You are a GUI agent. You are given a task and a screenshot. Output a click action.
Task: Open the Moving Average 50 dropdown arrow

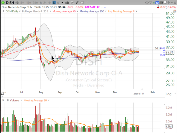tap(77, 11)
